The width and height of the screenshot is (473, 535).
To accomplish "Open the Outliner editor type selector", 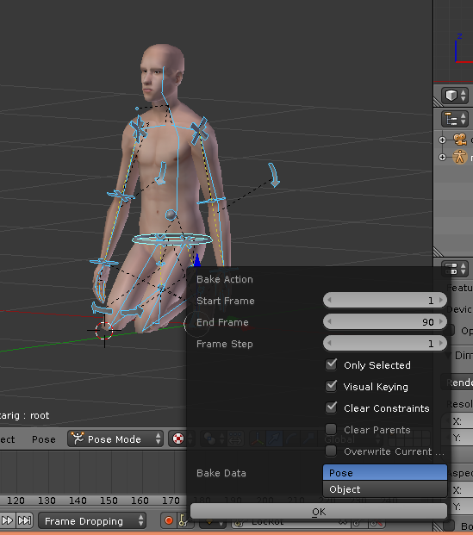I will tap(455, 119).
